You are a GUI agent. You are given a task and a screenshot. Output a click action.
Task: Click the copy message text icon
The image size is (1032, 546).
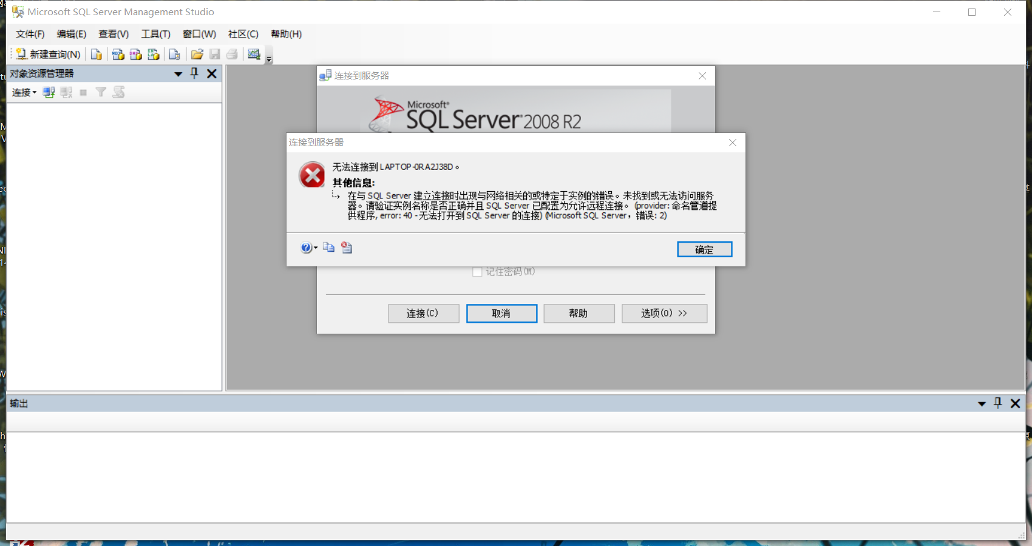328,247
